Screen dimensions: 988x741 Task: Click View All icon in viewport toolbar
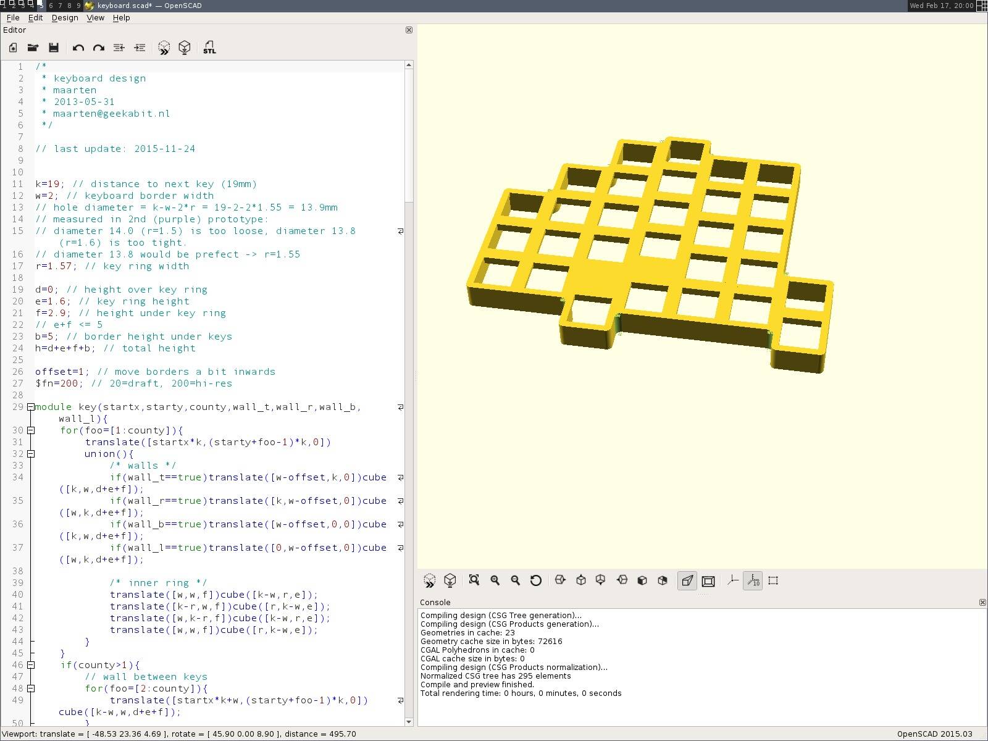[474, 580]
